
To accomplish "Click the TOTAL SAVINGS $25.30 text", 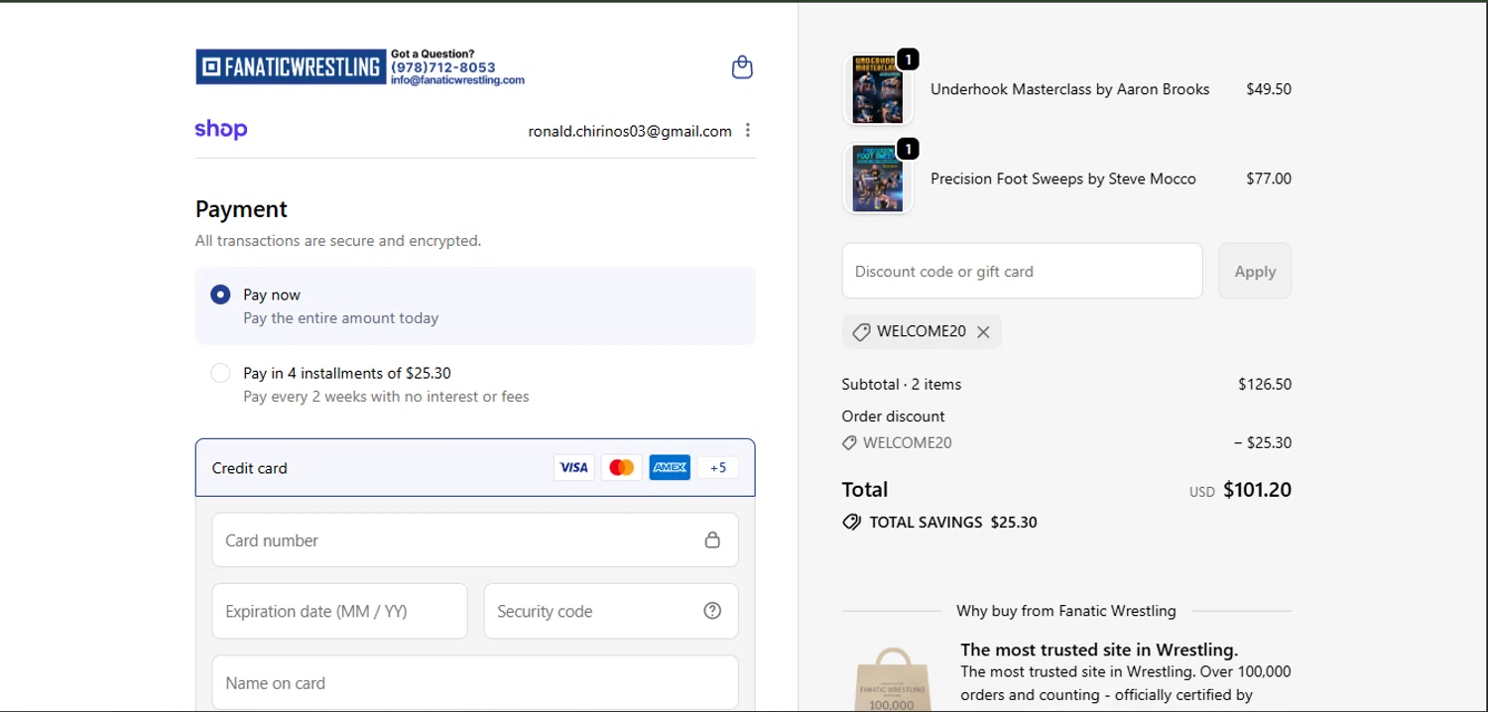I will [x=953, y=522].
